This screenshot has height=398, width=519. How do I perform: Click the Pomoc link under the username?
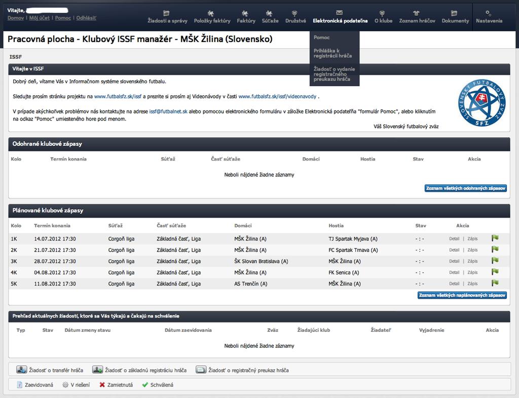point(63,18)
